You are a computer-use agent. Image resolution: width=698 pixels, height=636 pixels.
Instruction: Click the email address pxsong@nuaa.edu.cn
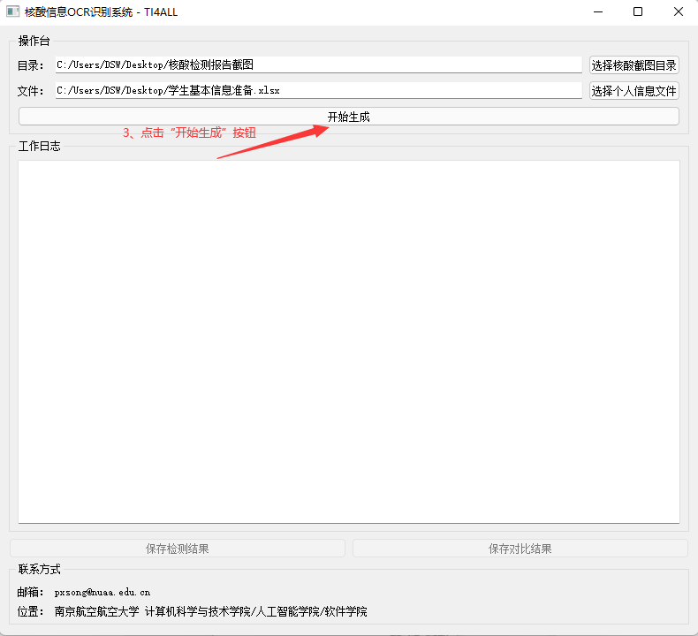(102, 592)
